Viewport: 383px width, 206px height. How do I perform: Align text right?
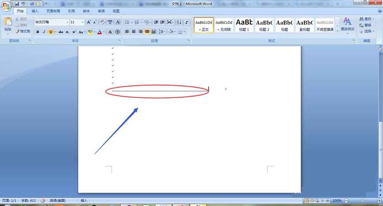[140, 32]
